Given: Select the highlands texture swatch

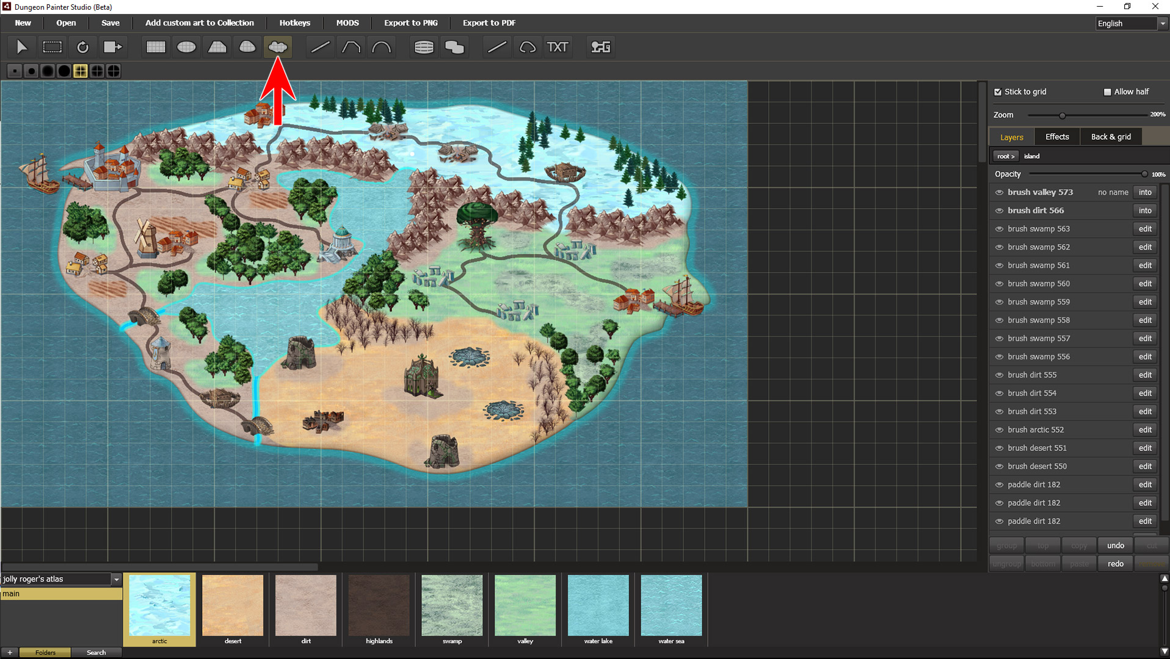Looking at the screenshot, I should pos(379,610).
